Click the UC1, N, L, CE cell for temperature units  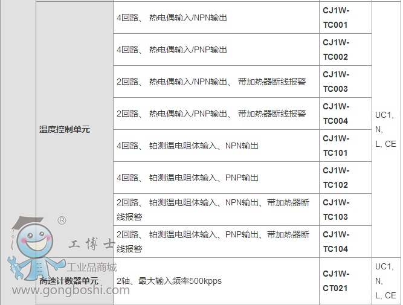click(x=385, y=129)
